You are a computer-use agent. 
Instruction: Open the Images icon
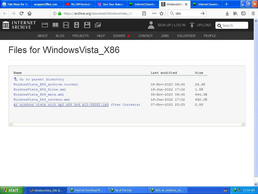(x=98, y=25)
